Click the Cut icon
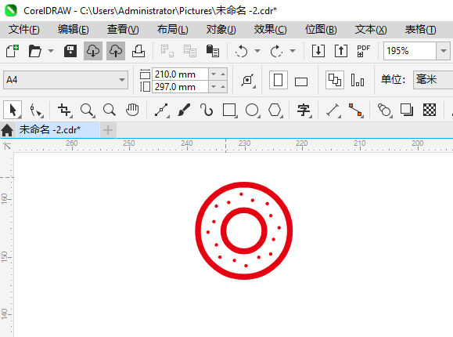The height and width of the screenshot is (337, 453). (x=167, y=51)
